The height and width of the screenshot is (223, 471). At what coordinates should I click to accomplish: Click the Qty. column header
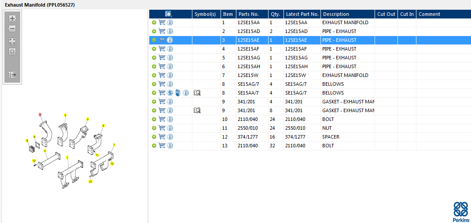pos(275,14)
